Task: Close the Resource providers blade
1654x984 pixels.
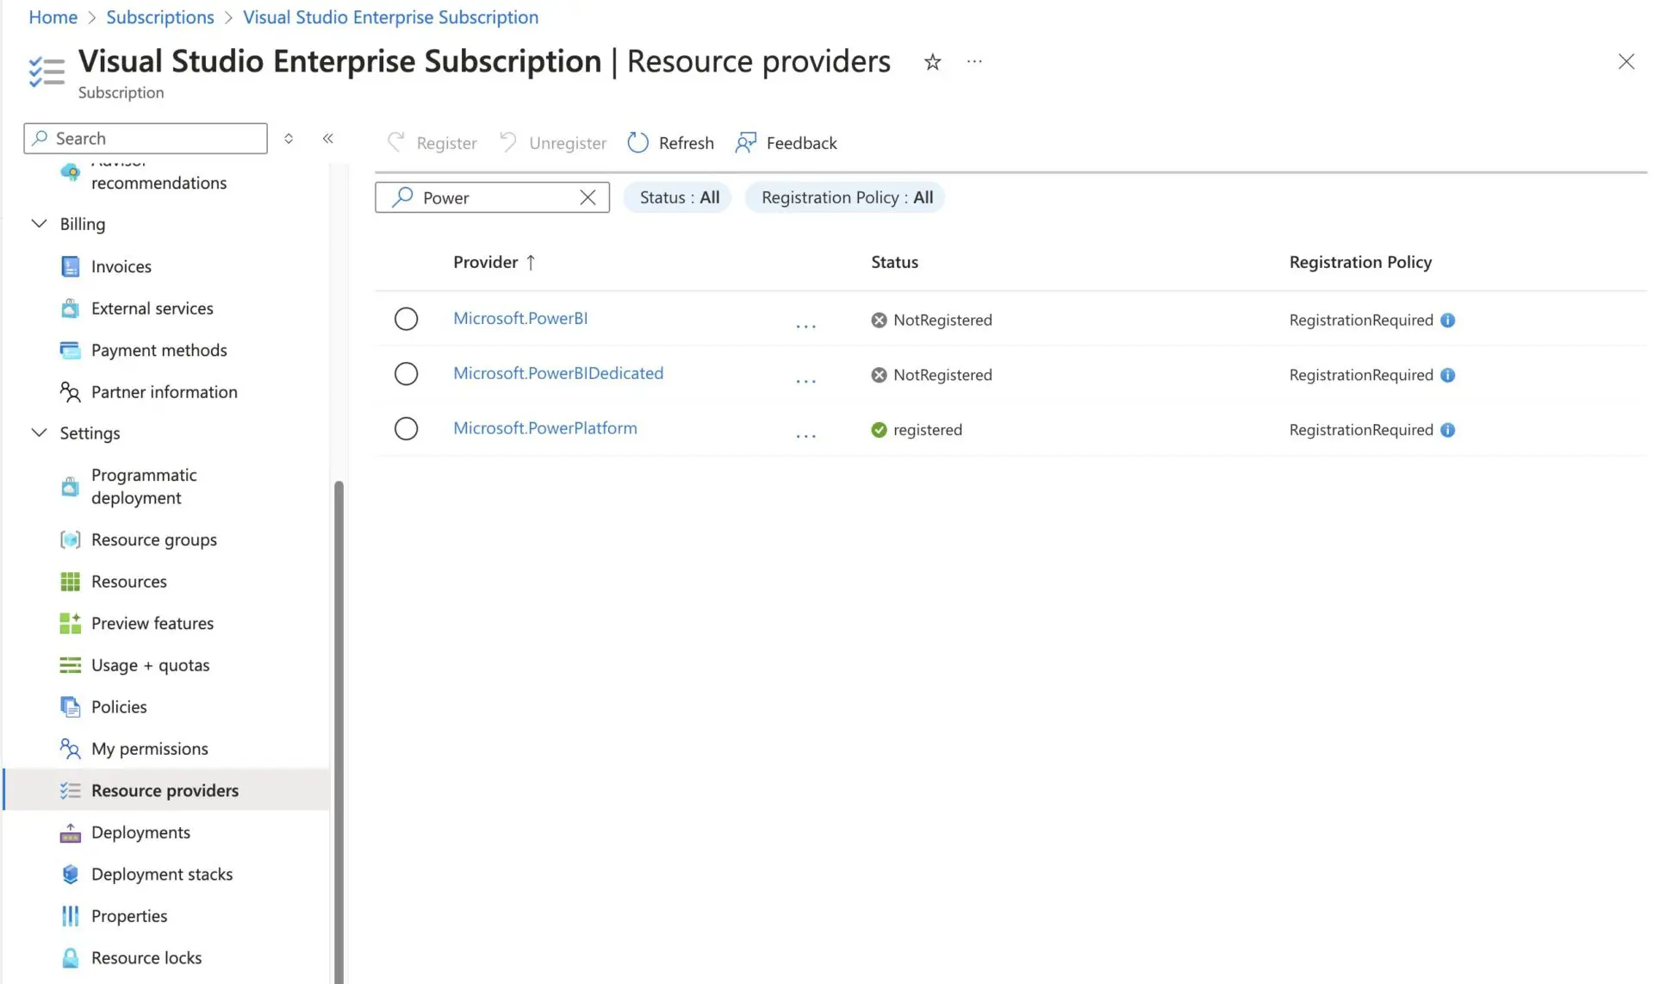Action: pyautogui.click(x=1626, y=62)
